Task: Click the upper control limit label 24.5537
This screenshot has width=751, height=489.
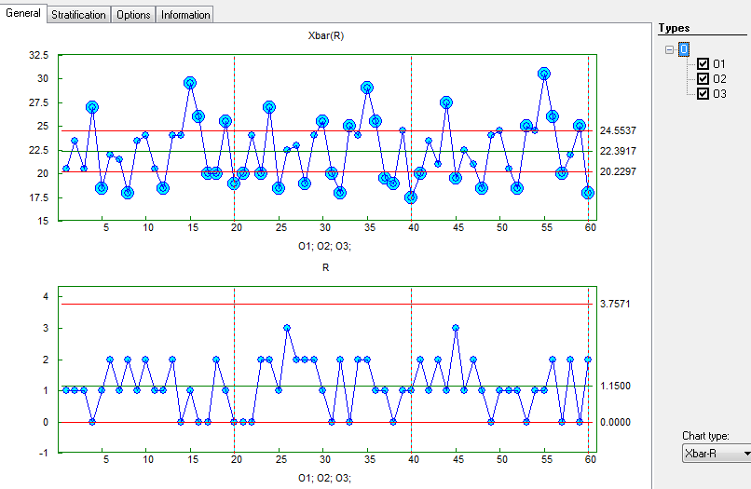Action: 618,131
